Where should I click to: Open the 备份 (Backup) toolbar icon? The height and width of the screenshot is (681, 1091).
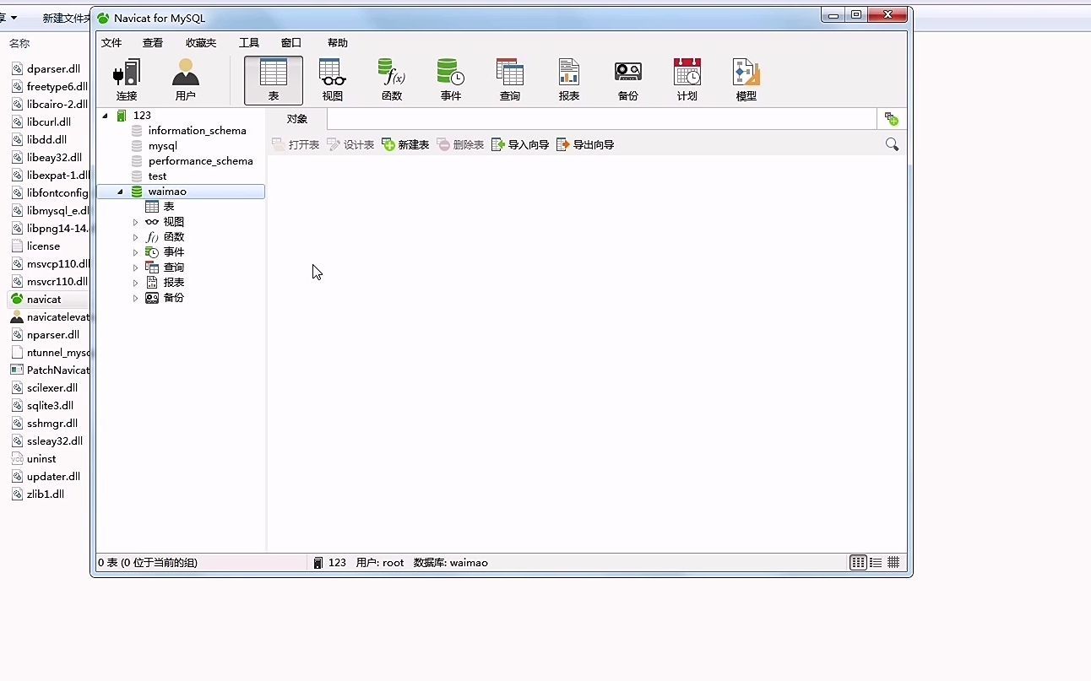click(628, 80)
